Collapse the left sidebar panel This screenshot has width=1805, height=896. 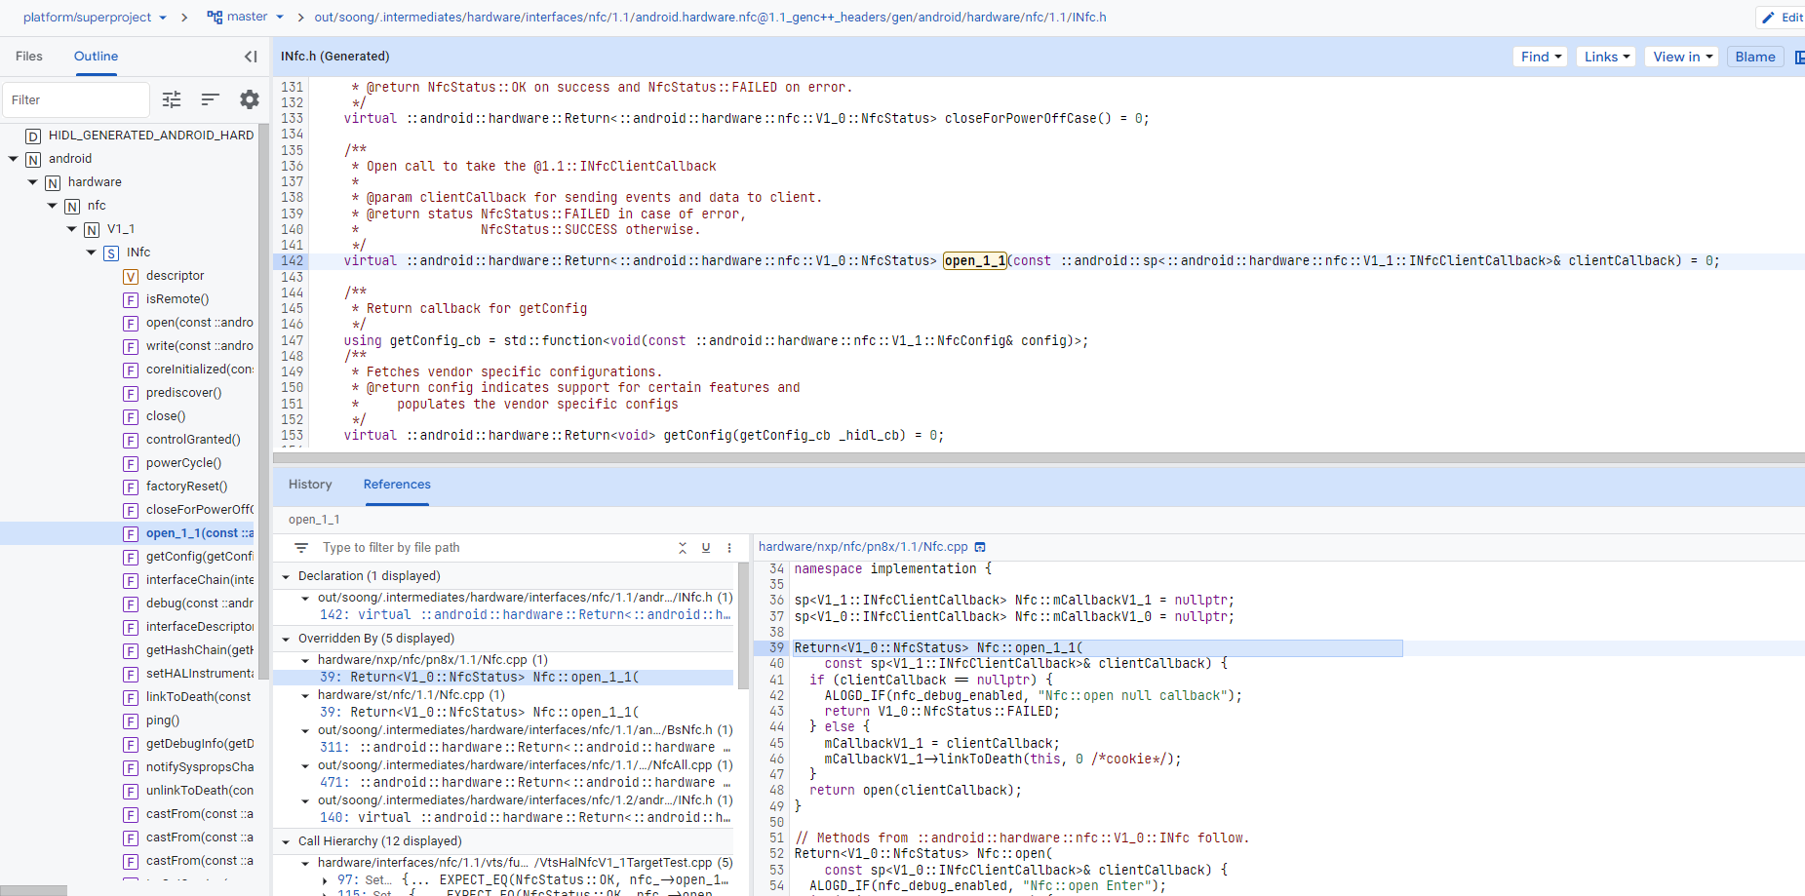[251, 57]
